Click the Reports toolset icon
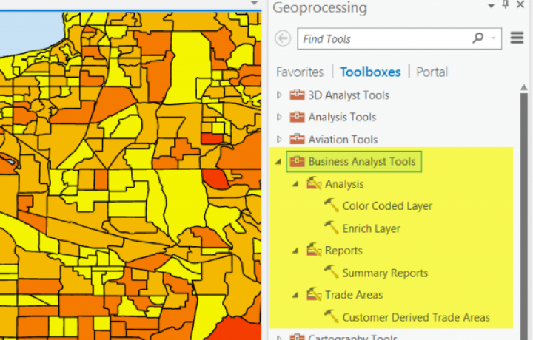 pyautogui.click(x=314, y=250)
